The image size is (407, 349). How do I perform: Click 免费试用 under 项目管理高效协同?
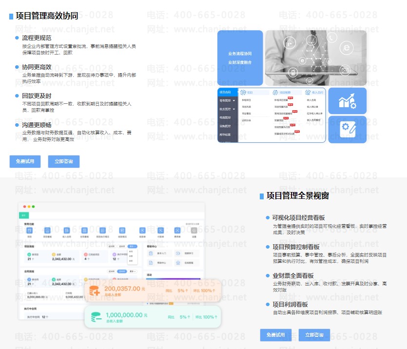[x=25, y=161]
